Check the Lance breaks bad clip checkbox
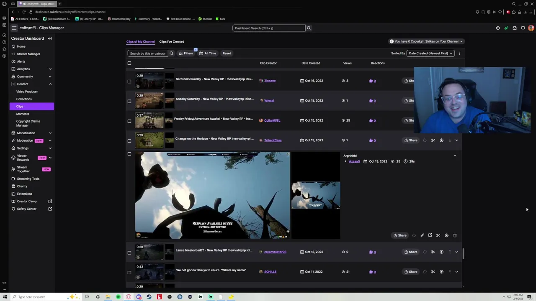Image resolution: width=536 pixels, height=301 pixels. click(129, 253)
